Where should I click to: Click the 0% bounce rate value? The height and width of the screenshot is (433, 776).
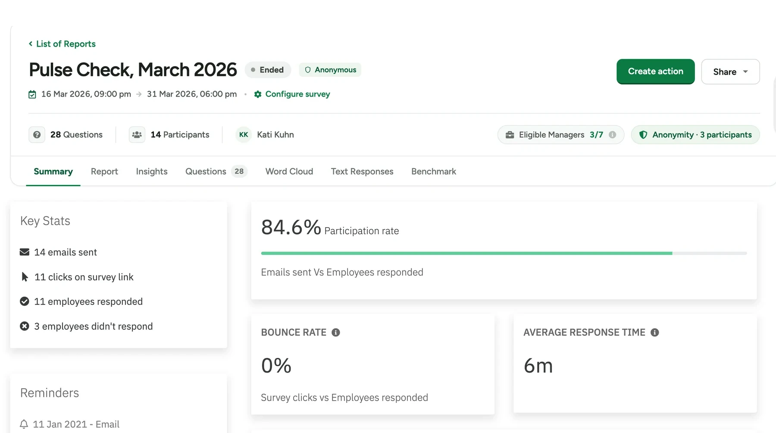276,366
